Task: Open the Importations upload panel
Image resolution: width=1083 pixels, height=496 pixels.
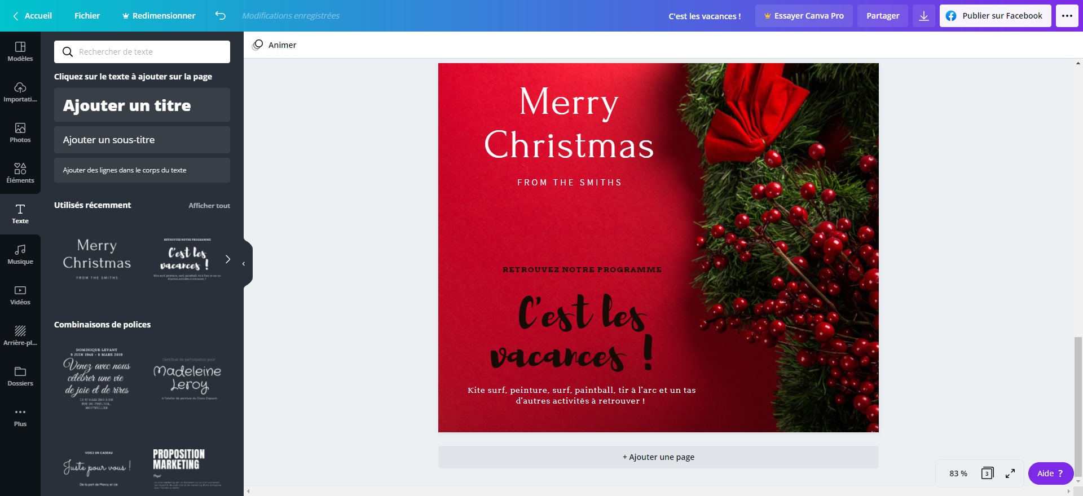Action: click(20, 92)
